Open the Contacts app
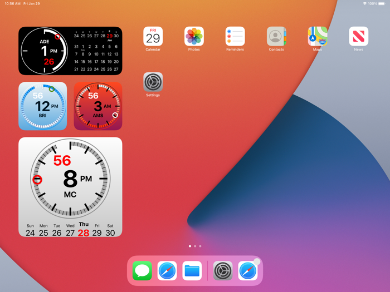The height and width of the screenshot is (292, 390). pos(276,36)
